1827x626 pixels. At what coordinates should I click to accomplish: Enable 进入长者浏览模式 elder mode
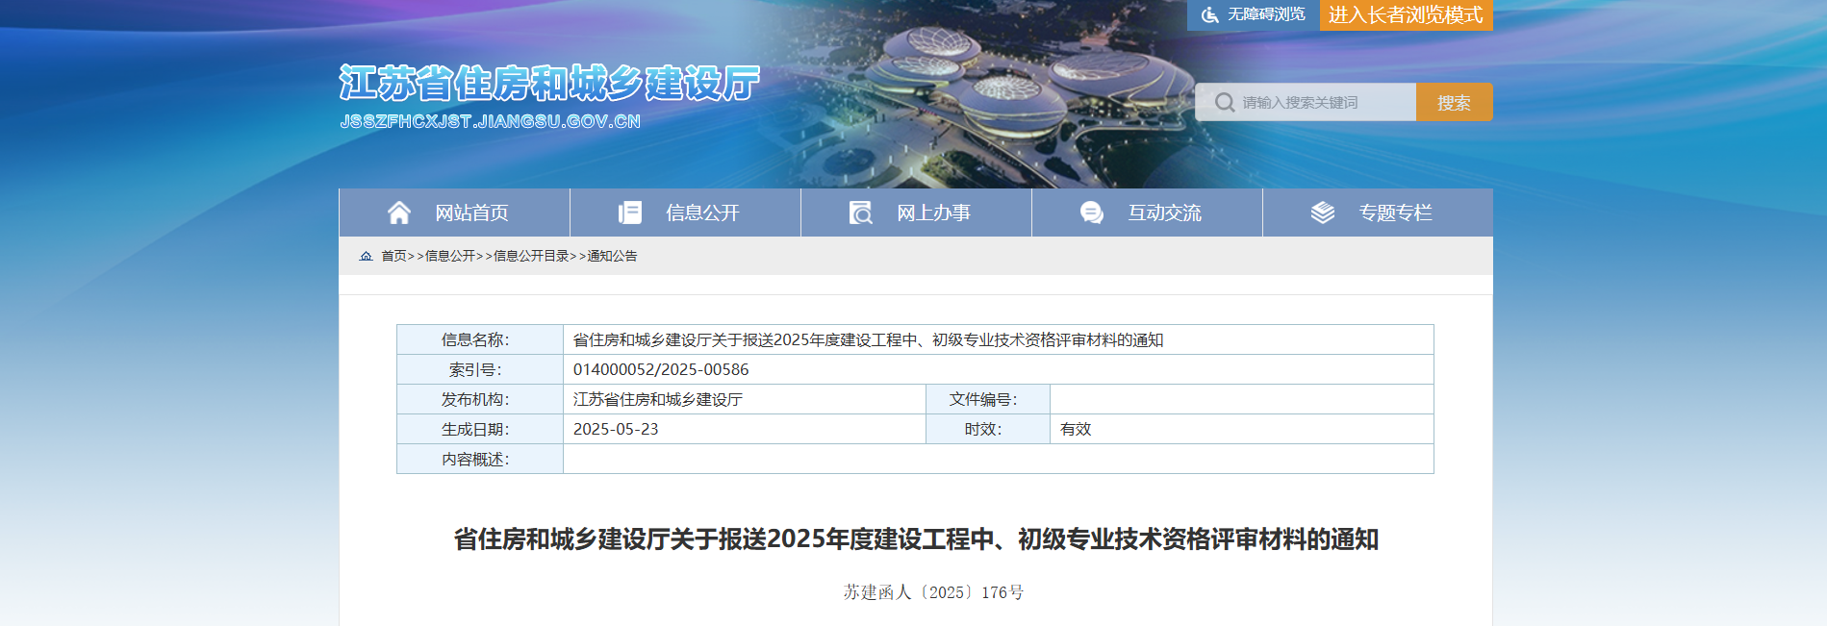[x=1405, y=14]
